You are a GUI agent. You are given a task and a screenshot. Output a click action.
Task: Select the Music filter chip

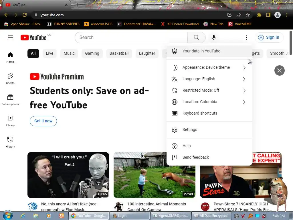pos(69,54)
